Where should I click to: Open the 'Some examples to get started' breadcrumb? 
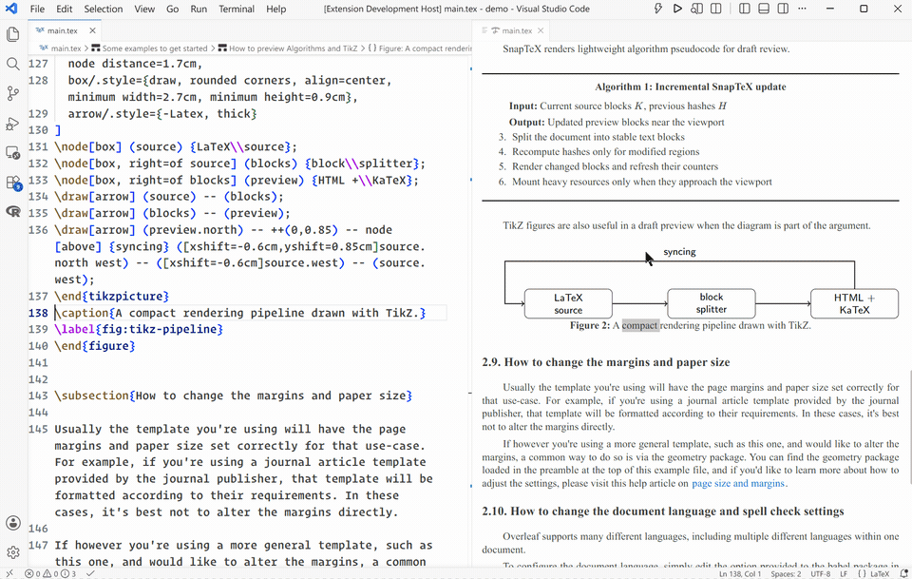pos(149,48)
